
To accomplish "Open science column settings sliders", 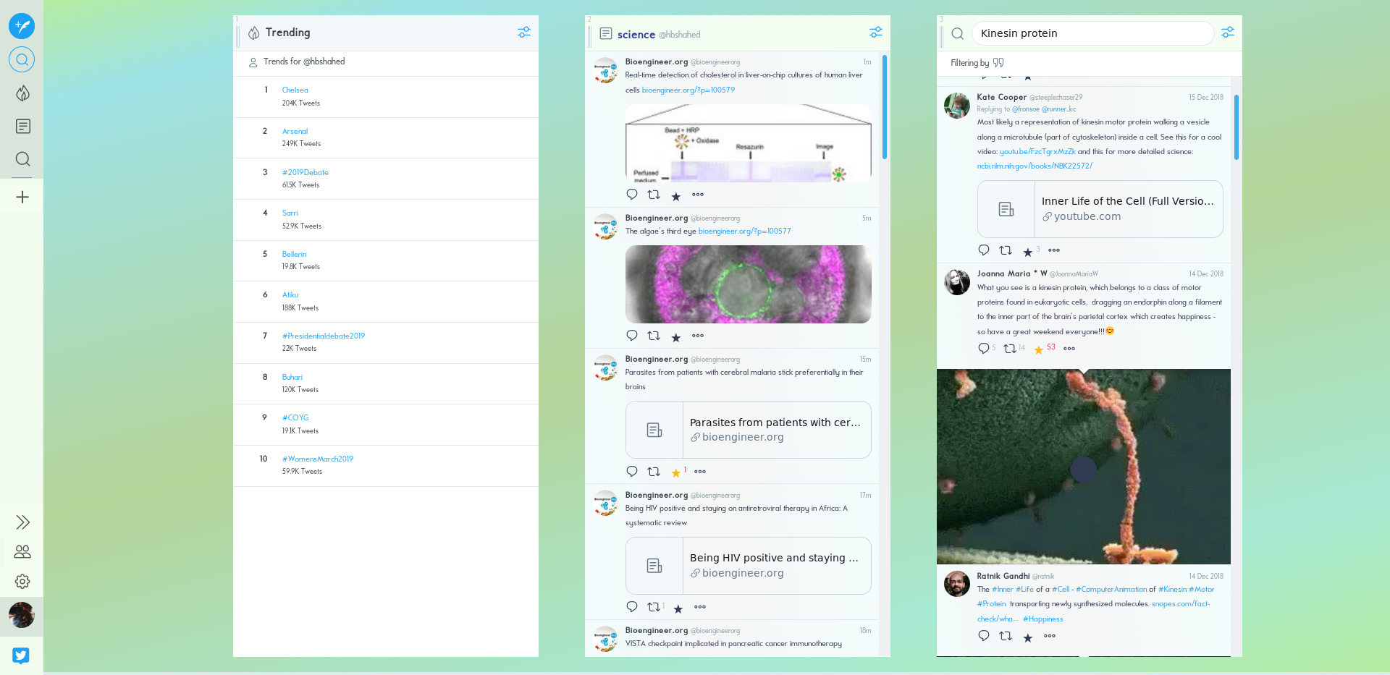I will click(876, 33).
